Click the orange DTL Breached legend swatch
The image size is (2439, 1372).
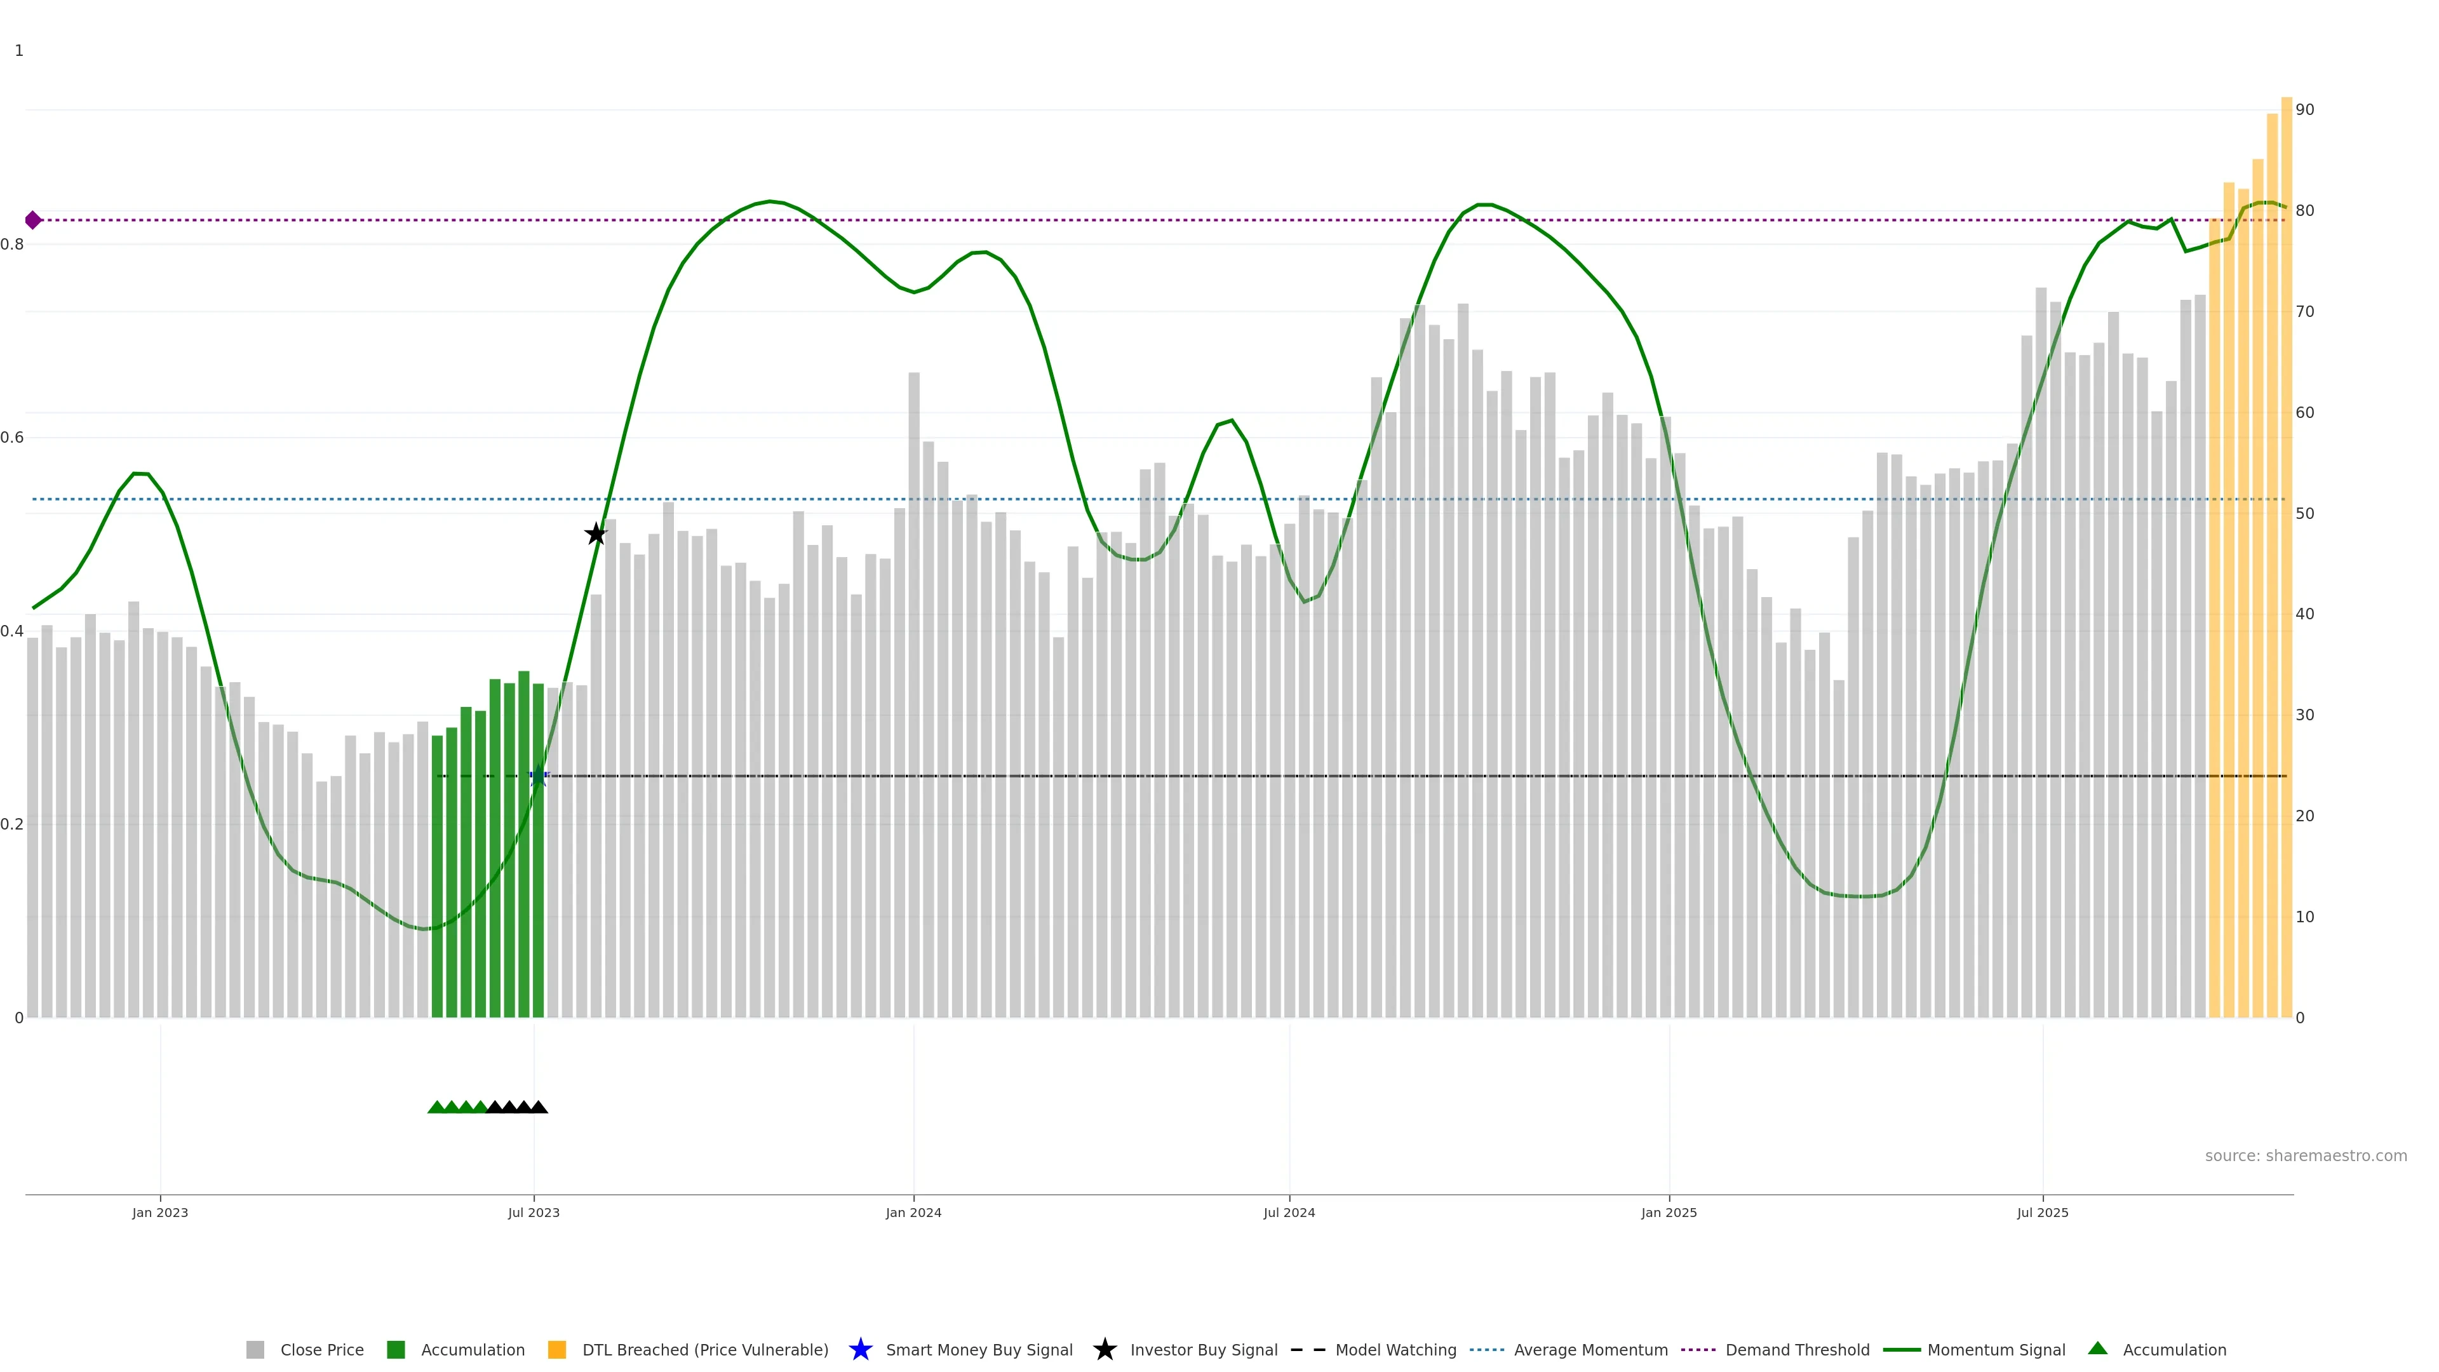tap(557, 1349)
